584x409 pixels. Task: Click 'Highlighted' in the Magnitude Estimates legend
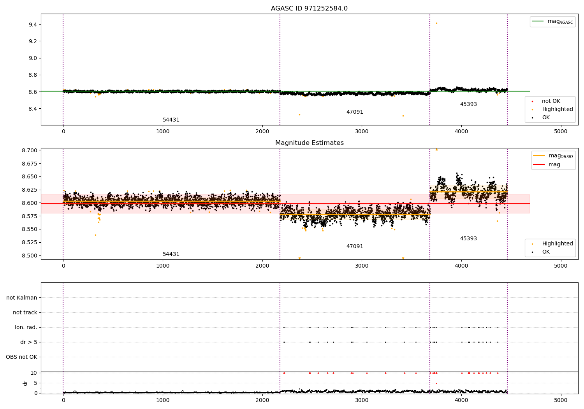click(x=557, y=244)
